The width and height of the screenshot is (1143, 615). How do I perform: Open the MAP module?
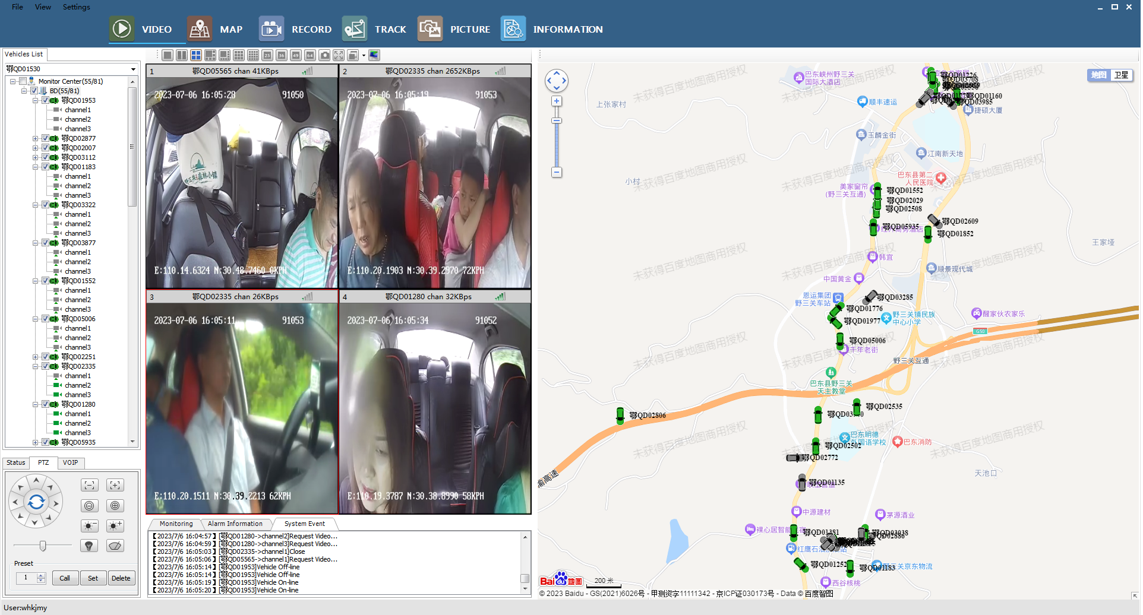(x=215, y=29)
